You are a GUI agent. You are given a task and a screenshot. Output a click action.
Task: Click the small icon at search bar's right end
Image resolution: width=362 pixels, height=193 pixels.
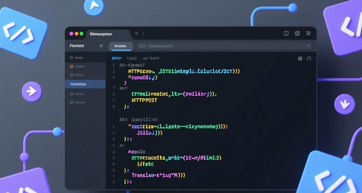click(x=308, y=46)
